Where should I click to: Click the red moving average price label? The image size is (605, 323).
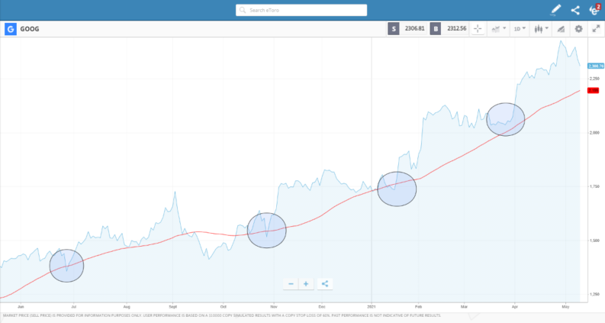(594, 90)
